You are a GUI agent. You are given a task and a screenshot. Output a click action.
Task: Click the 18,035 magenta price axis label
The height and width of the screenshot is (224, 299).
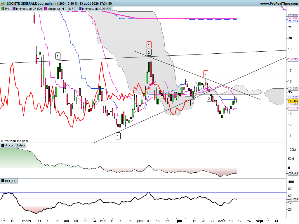pyautogui.click(x=293, y=59)
